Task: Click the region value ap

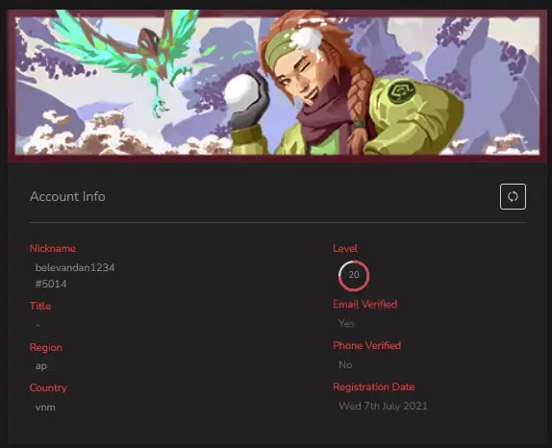Action: pyautogui.click(x=41, y=366)
